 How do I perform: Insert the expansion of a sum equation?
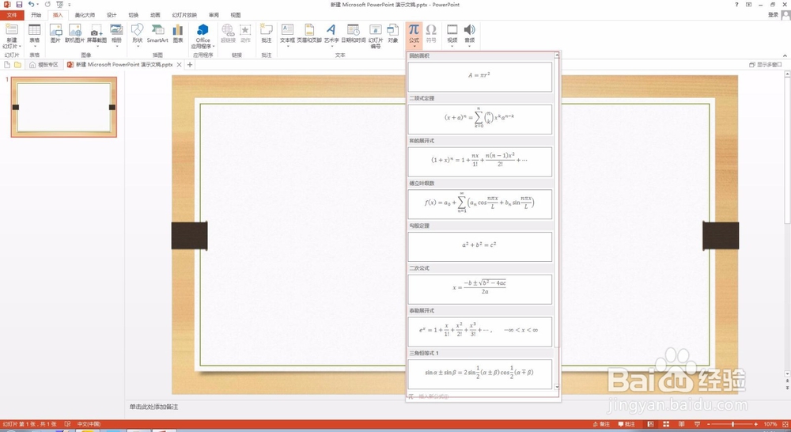pyautogui.click(x=480, y=161)
